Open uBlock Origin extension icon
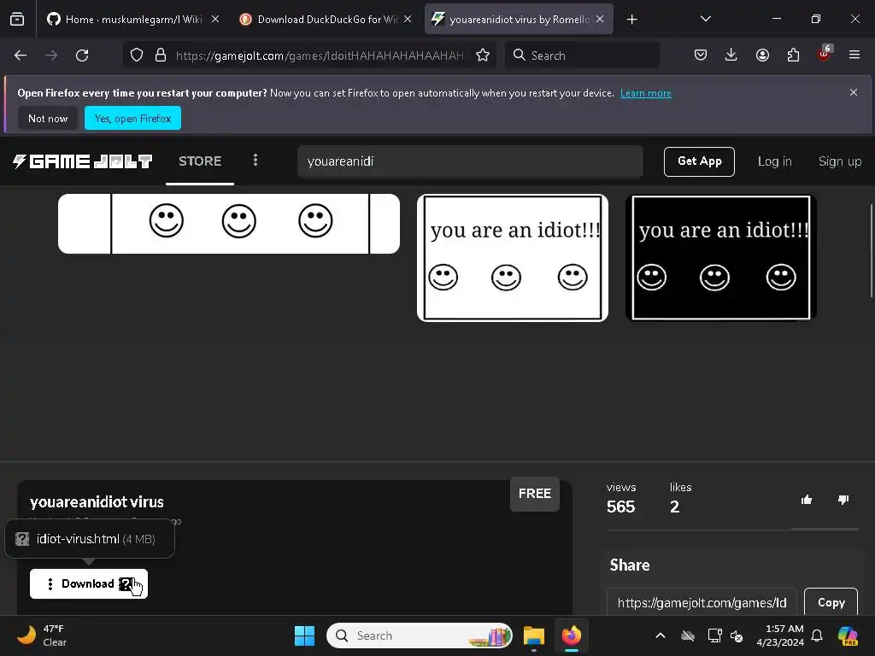This screenshot has height=656, width=875. [x=825, y=54]
